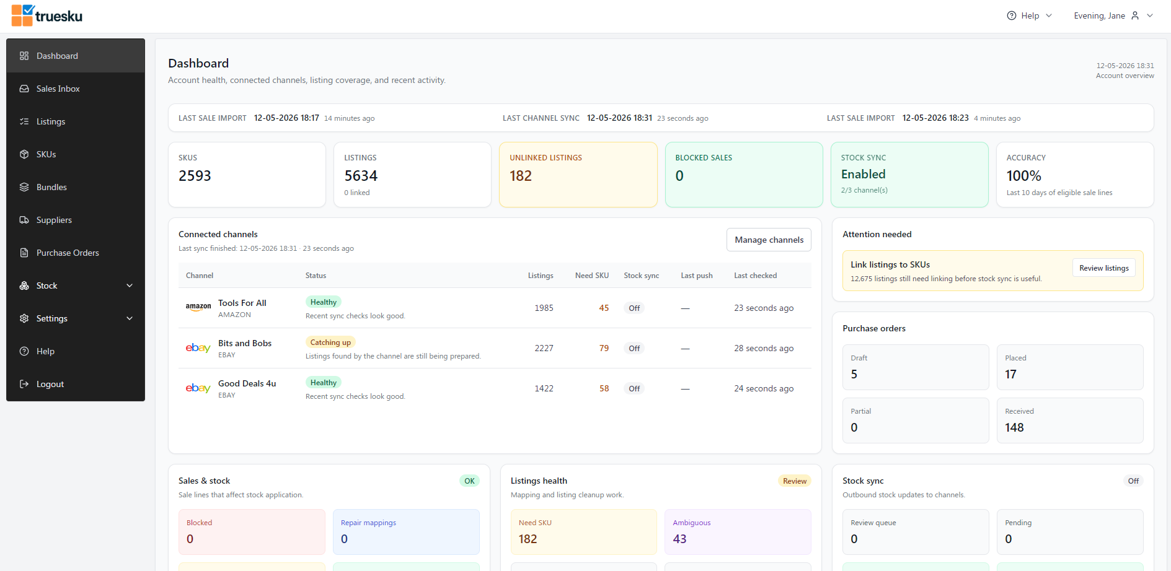This screenshot has width=1171, height=571.
Task: Log out via the Logout item
Action: pyautogui.click(x=76, y=384)
